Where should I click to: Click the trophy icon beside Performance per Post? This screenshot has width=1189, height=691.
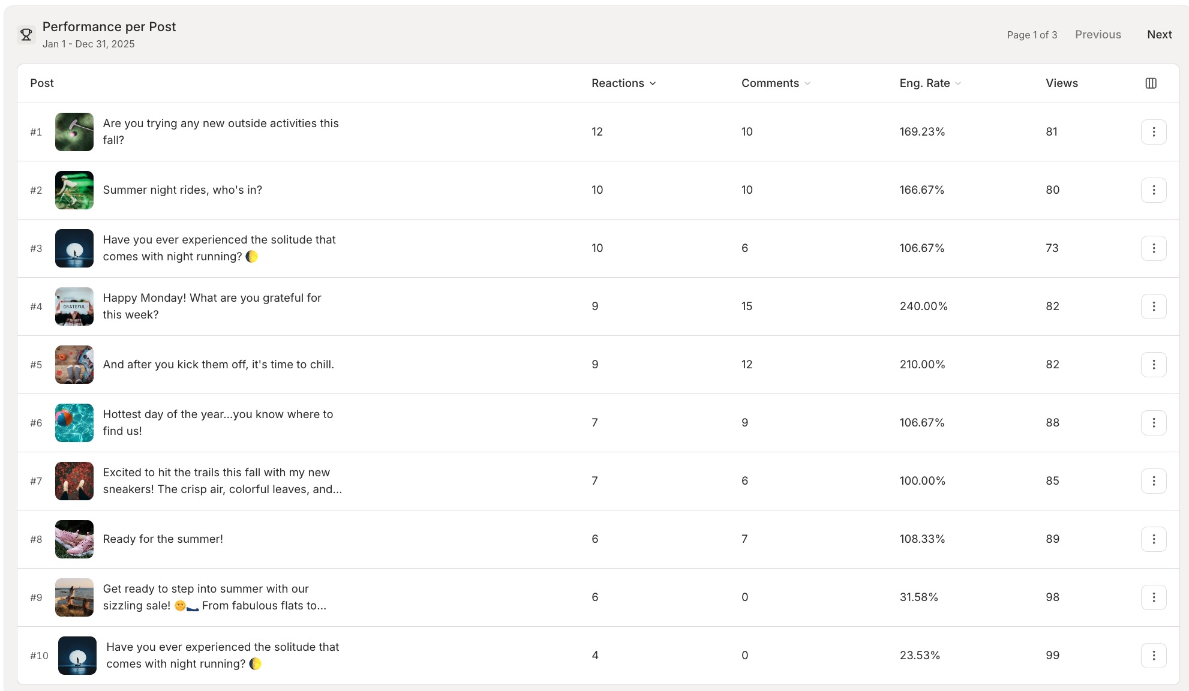click(x=26, y=34)
